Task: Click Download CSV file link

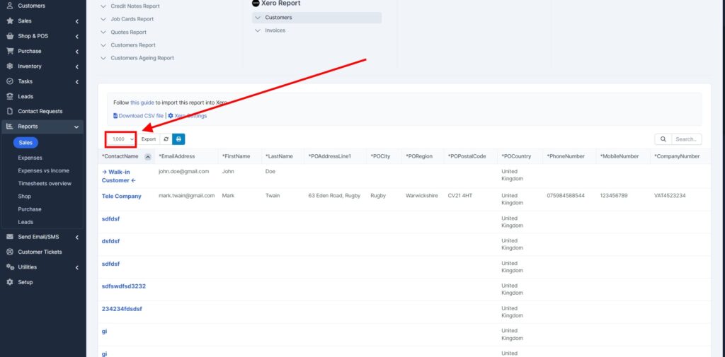Action: (x=141, y=116)
